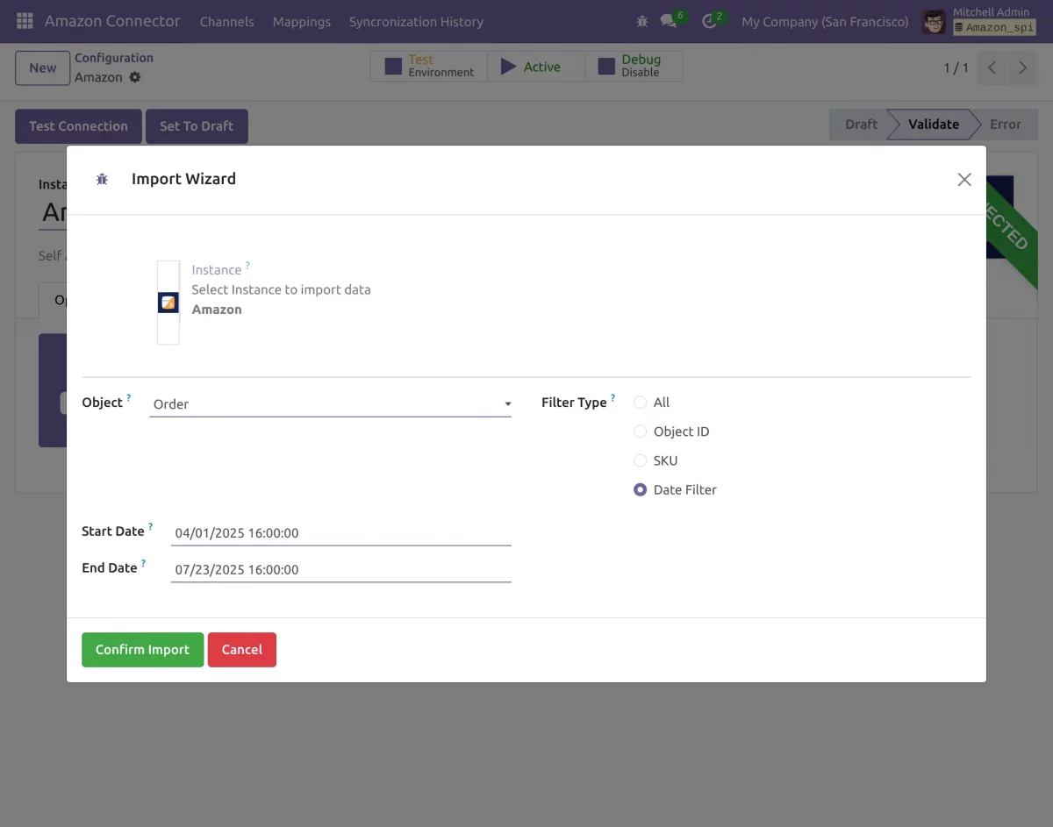The width and height of the screenshot is (1053, 827).
Task: Go to next record arrow
Action: pyautogui.click(x=1022, y=68)
